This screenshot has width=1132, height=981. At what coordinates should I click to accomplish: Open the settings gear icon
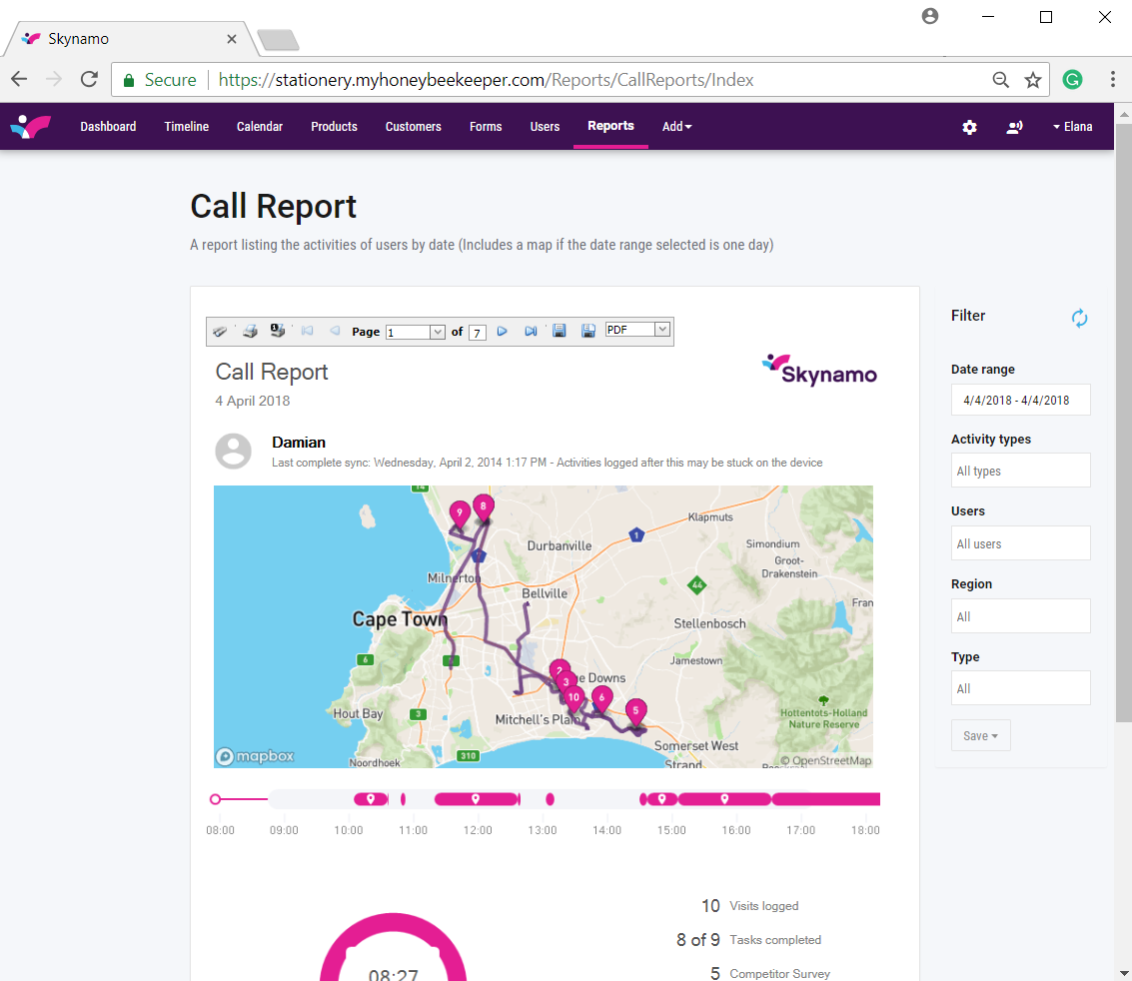pos(969,127)
